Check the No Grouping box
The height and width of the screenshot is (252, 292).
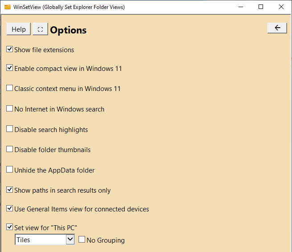82,240
